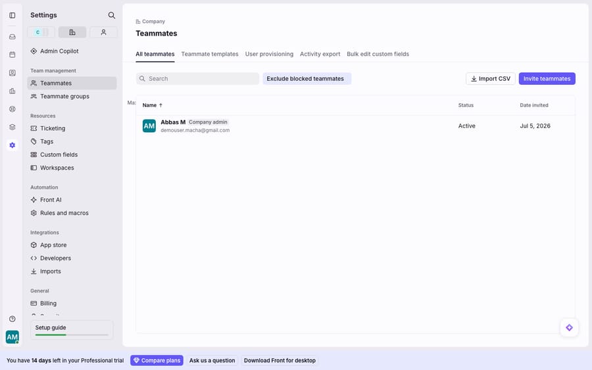Open Admin Copilot
Image resolution: width=592 pixels, height=370 pixels.
pyautogui.click(x=72, y=51)
